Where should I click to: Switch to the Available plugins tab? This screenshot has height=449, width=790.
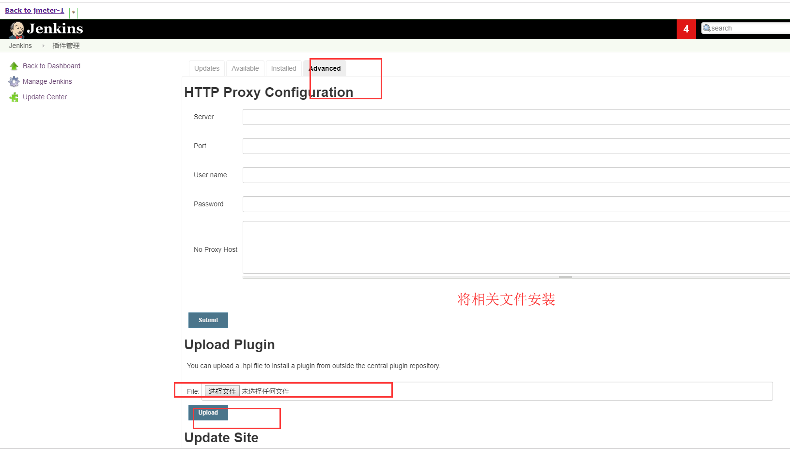245,68
